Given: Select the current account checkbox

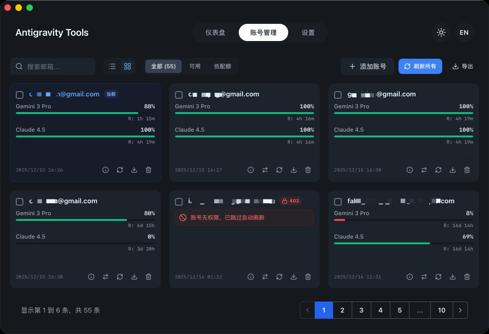Looking at the screenshot, I should [x=20, y=95].
